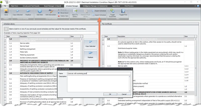This screenshot has width=201, height=107.
Task: Click the Save icon in the ribbon
Action: pos(6,12)
